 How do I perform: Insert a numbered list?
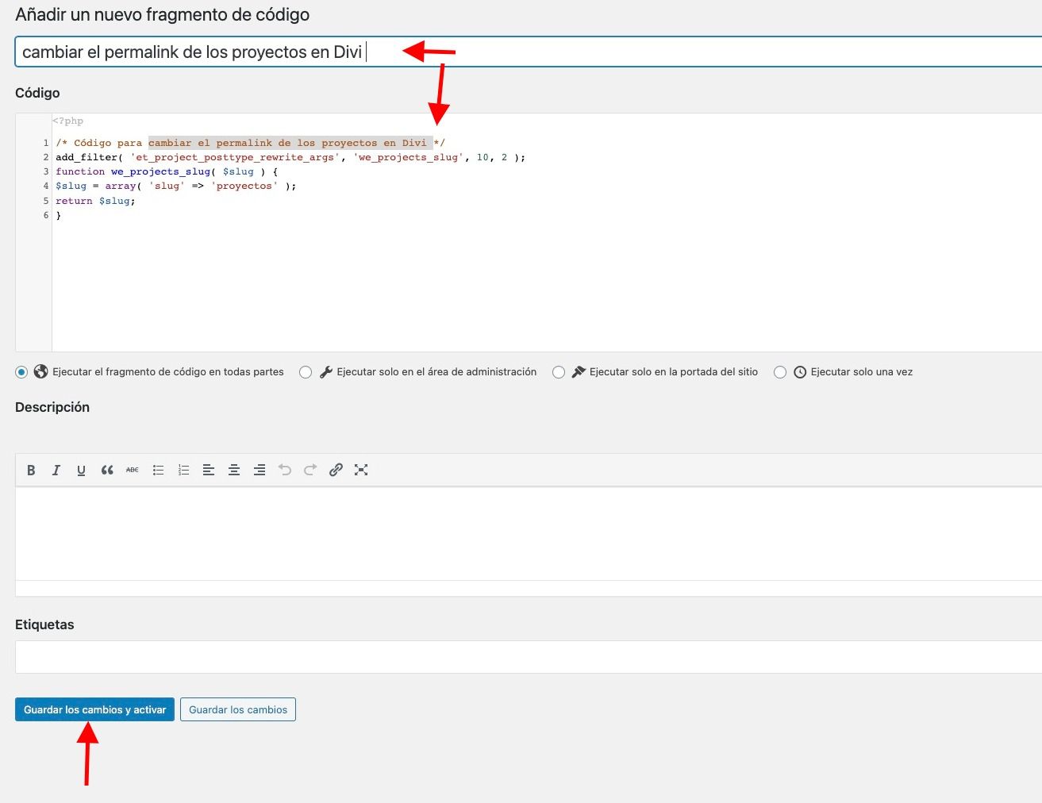pos(183,470)
